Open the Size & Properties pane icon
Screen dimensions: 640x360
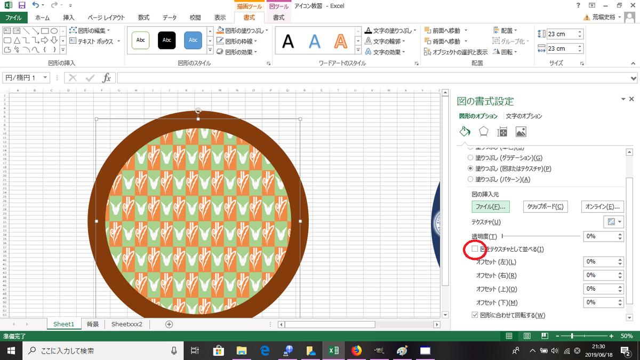(x=502, y=131)
